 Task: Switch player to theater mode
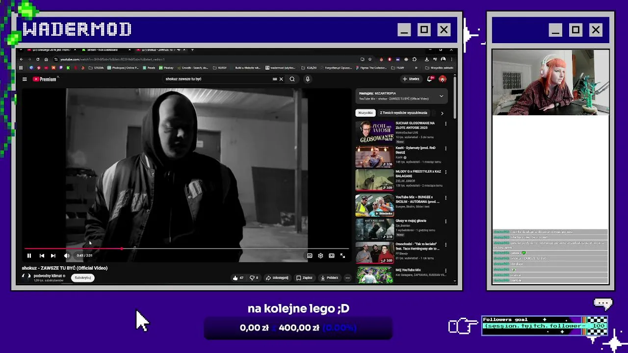(332, 255)
